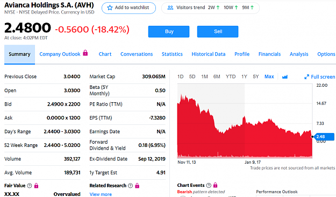This screenshot has height=197, width=336.
Task: Click the 52 Week Range value
Action: point(62,145)
